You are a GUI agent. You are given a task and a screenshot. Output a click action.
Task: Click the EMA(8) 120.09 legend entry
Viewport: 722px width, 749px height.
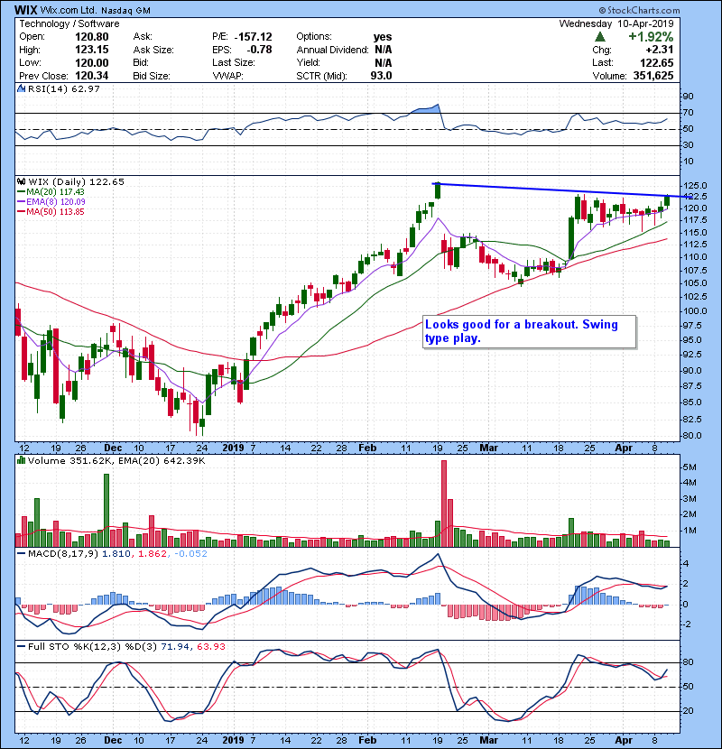coord(51,201)
